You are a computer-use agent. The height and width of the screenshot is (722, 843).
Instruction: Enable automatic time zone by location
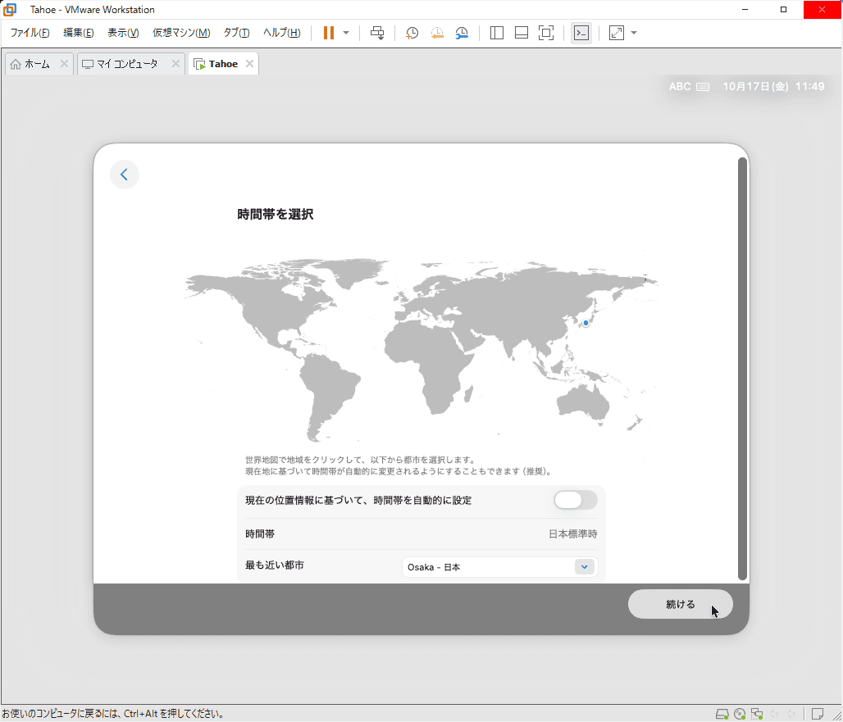click(x=575, y=500)
